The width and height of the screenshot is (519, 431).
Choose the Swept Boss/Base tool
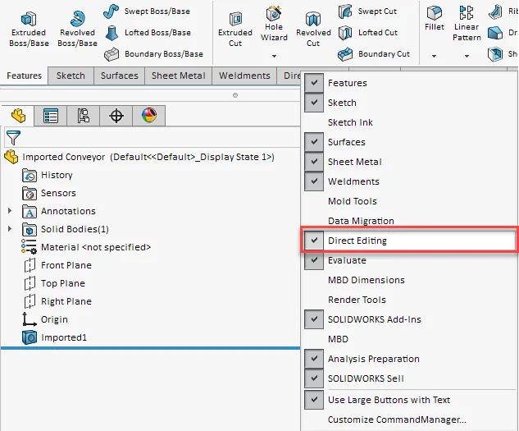click(147, 11)
